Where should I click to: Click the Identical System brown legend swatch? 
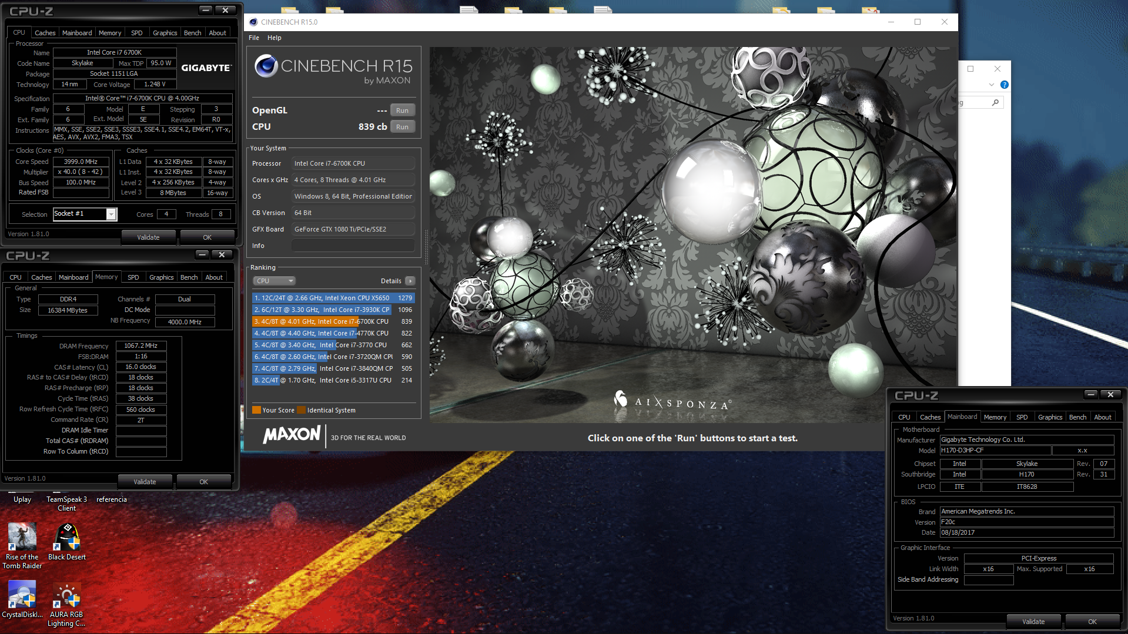coord(302,410)
